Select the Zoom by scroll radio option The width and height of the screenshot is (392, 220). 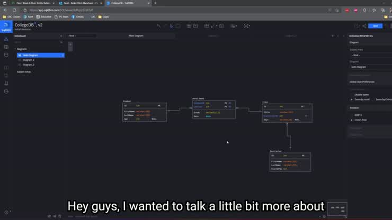click(x=352, y=99)
